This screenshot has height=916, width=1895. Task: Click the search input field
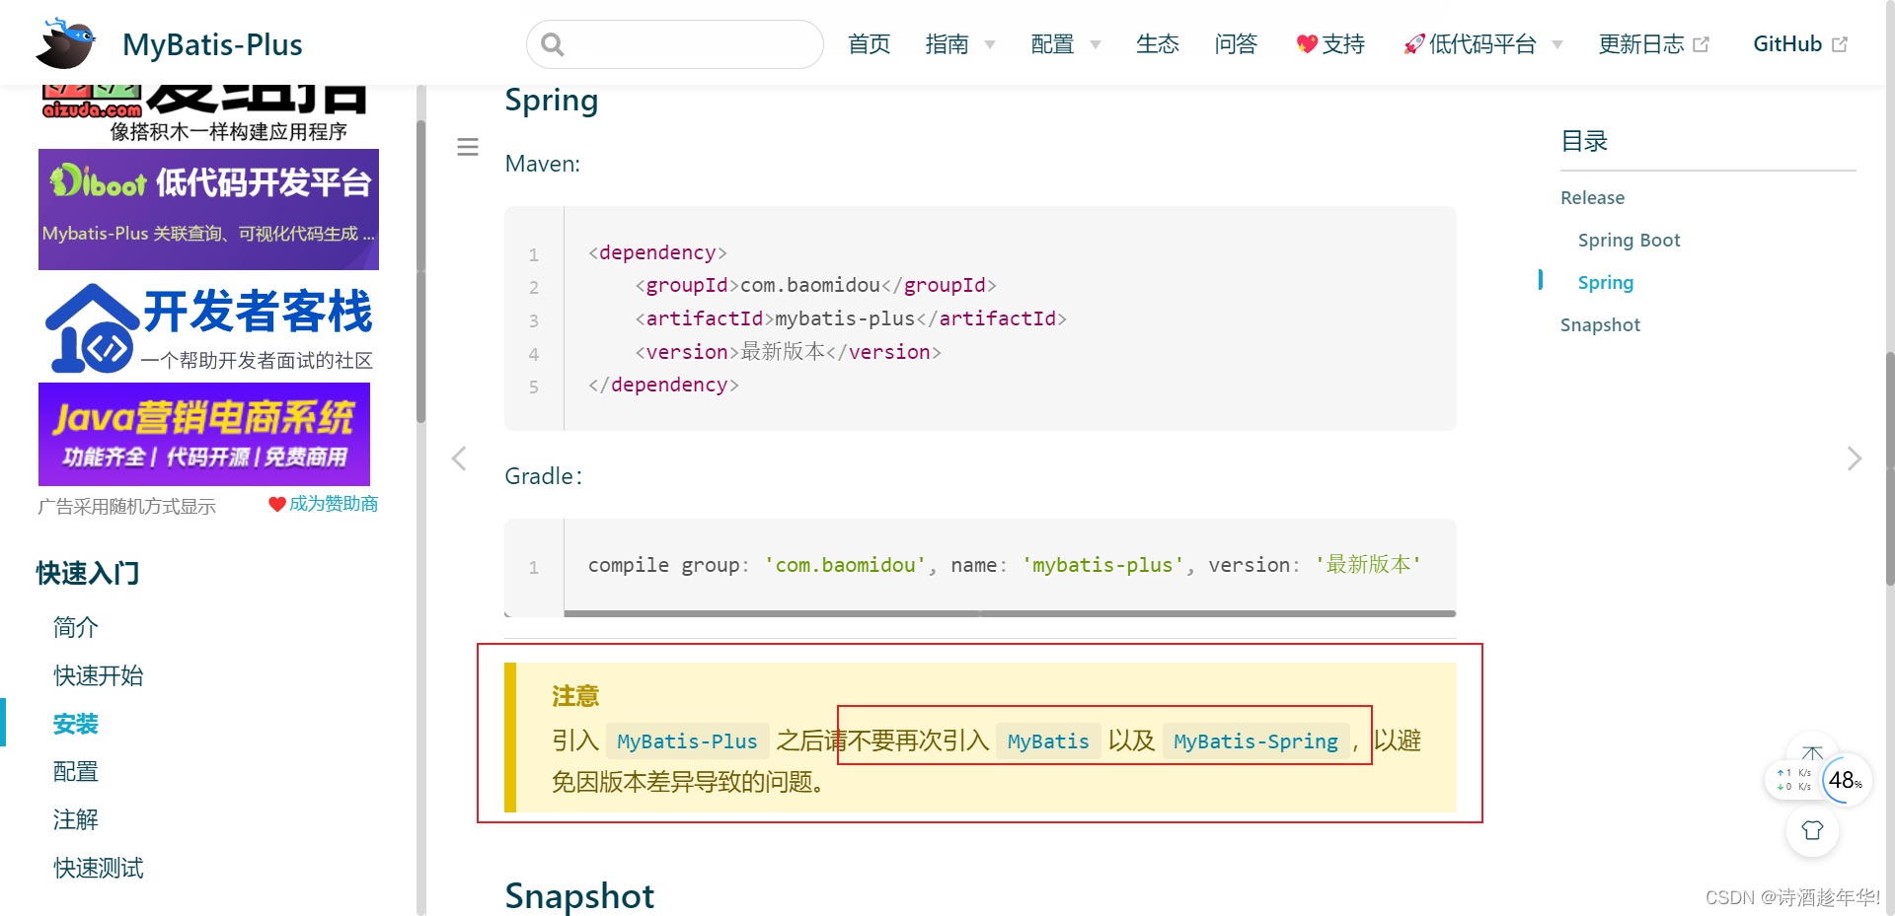(x=675, y=44)
